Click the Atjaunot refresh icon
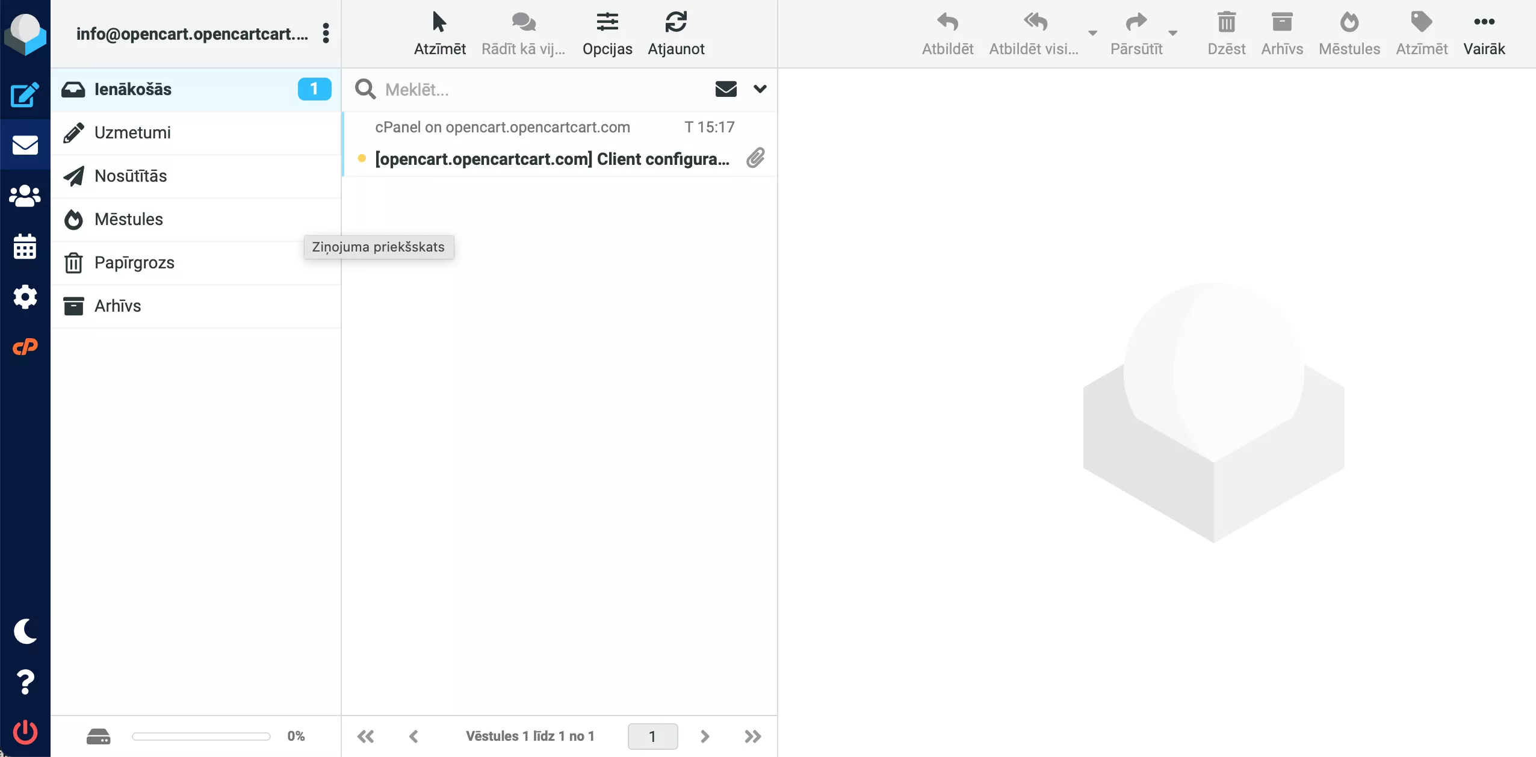This screenshot has width=1536, height=757. click(x=676, y=34)
